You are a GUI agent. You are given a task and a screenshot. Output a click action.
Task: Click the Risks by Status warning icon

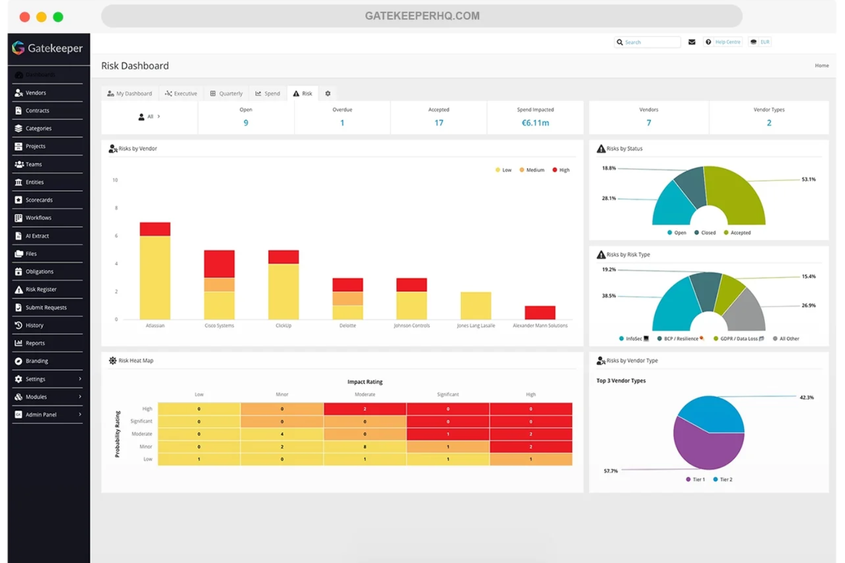601,149
